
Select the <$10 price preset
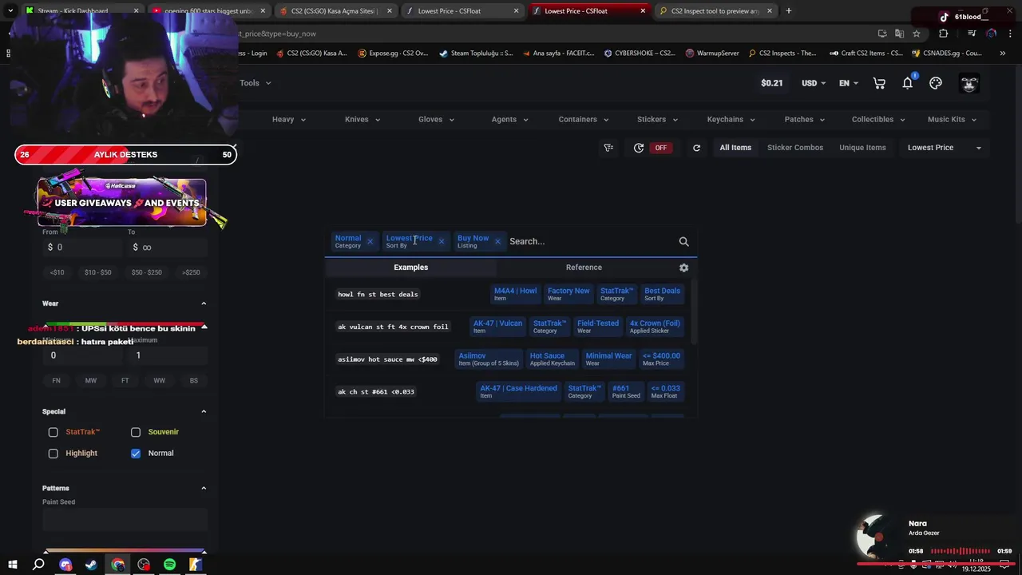coord(57,272)
